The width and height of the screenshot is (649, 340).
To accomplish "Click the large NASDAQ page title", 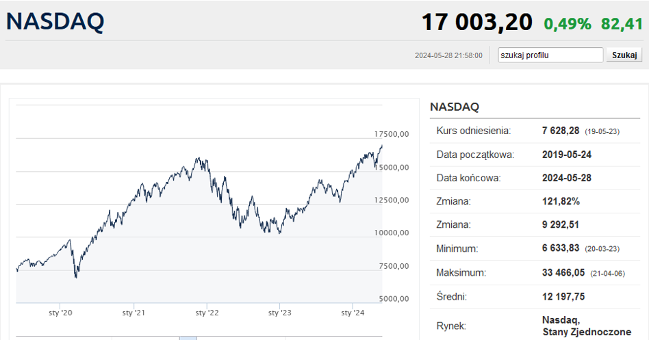I will click(x=55, y=22).
